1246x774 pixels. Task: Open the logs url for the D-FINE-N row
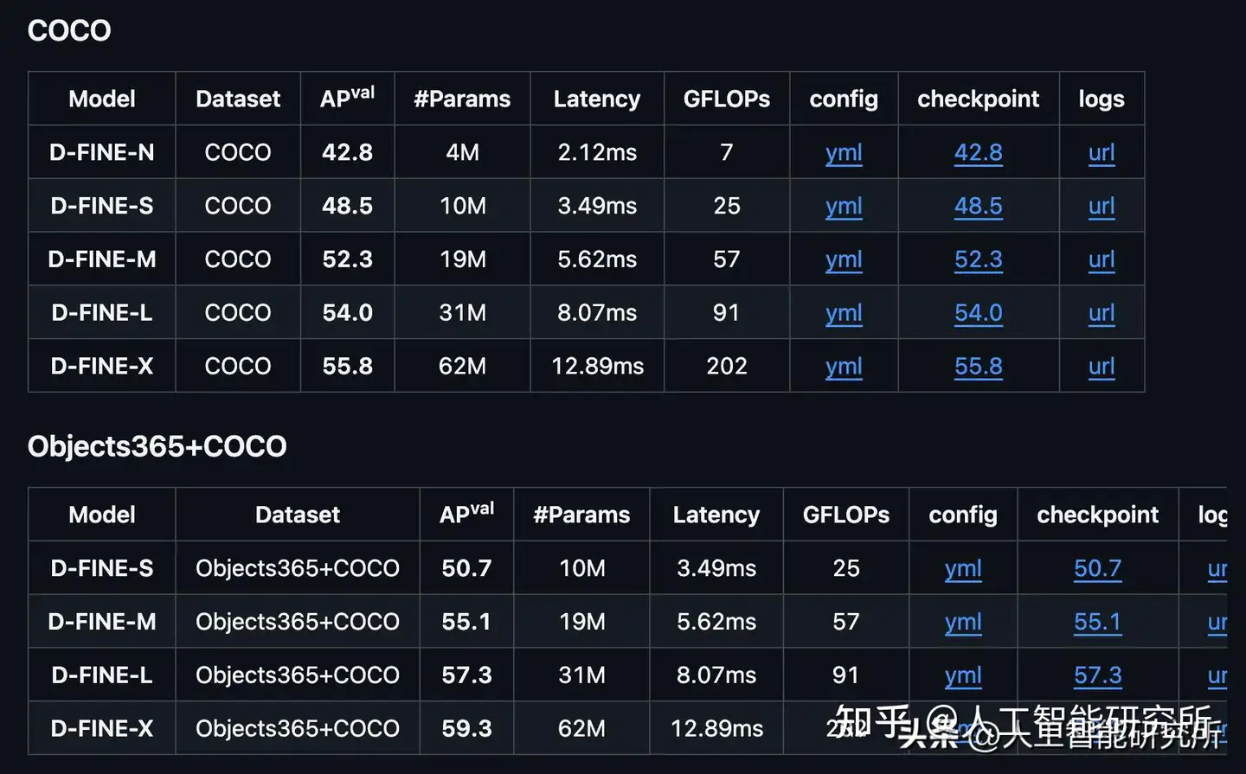(x=1101, y=152)
